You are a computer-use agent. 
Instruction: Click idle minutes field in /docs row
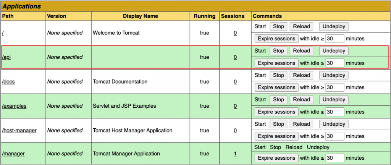(334, 87)
